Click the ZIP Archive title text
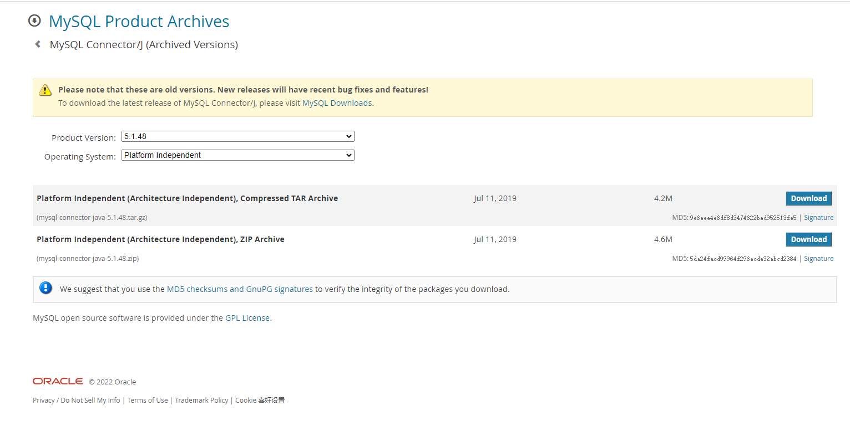This screenshot has width=850, height=421. pos(160,239)
